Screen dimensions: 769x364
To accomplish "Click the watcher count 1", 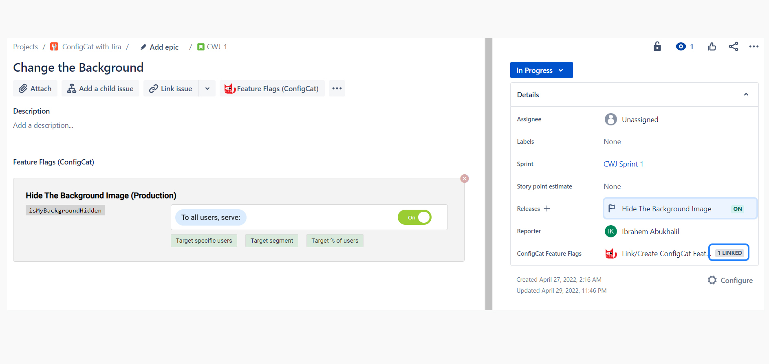I will 692,47.
